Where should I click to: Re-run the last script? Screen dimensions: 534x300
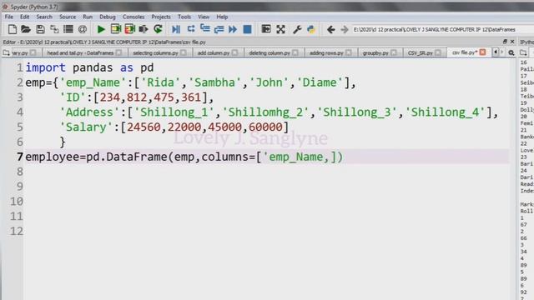coord(158,29)
